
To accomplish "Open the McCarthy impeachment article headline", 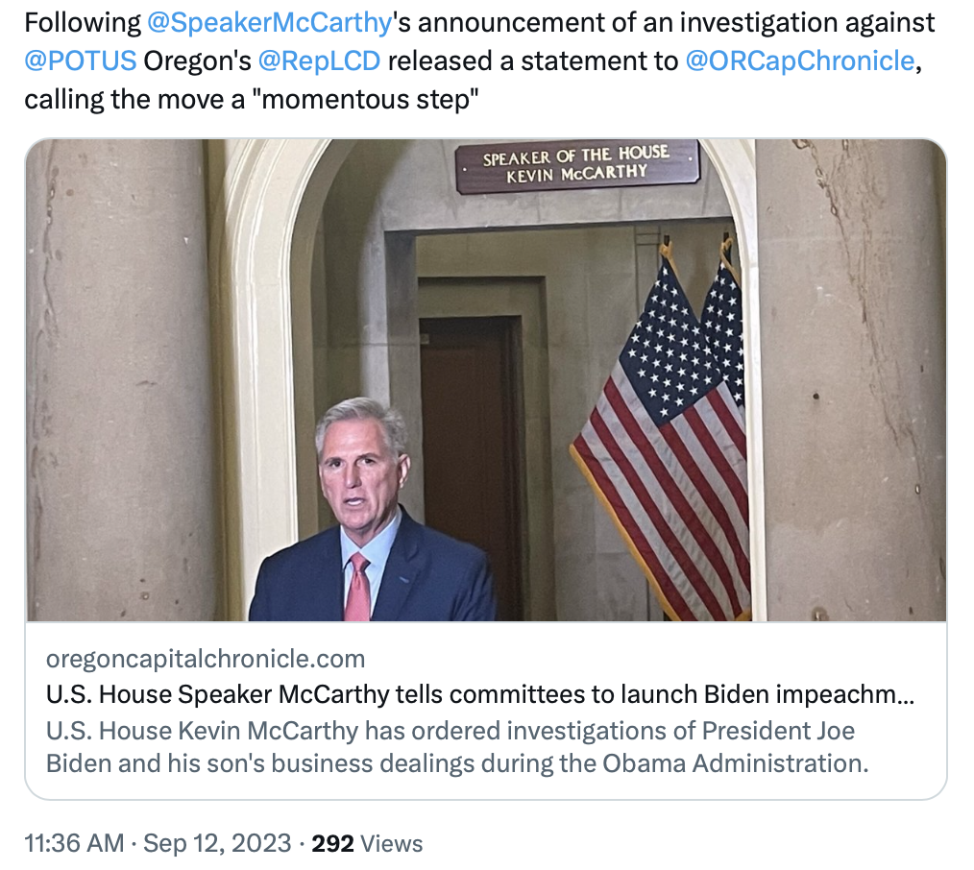I will click(480, 694).
